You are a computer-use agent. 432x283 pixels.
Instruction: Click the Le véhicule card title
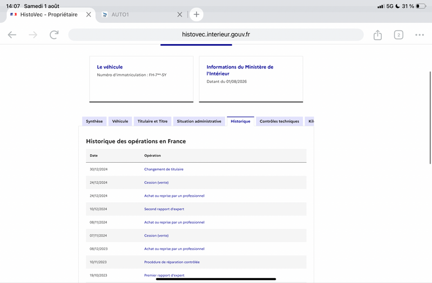tap(110, 67)
